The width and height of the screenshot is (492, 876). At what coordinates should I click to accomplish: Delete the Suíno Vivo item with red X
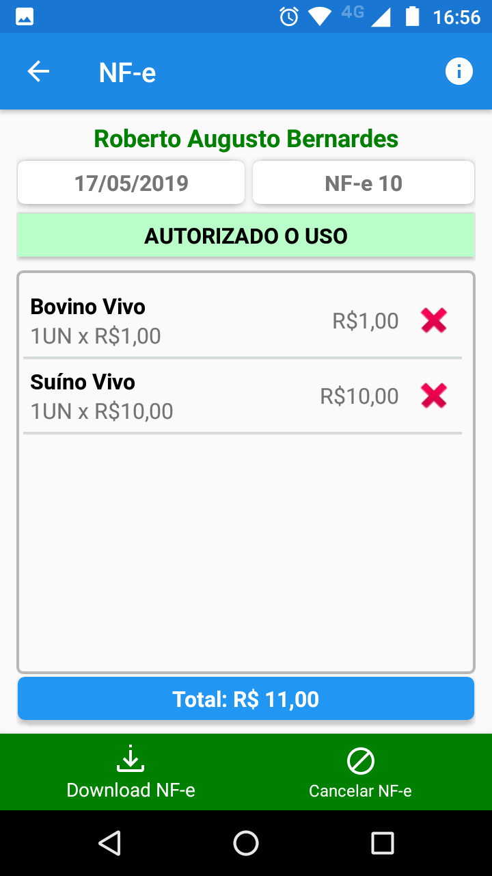(x=433, y=396)
